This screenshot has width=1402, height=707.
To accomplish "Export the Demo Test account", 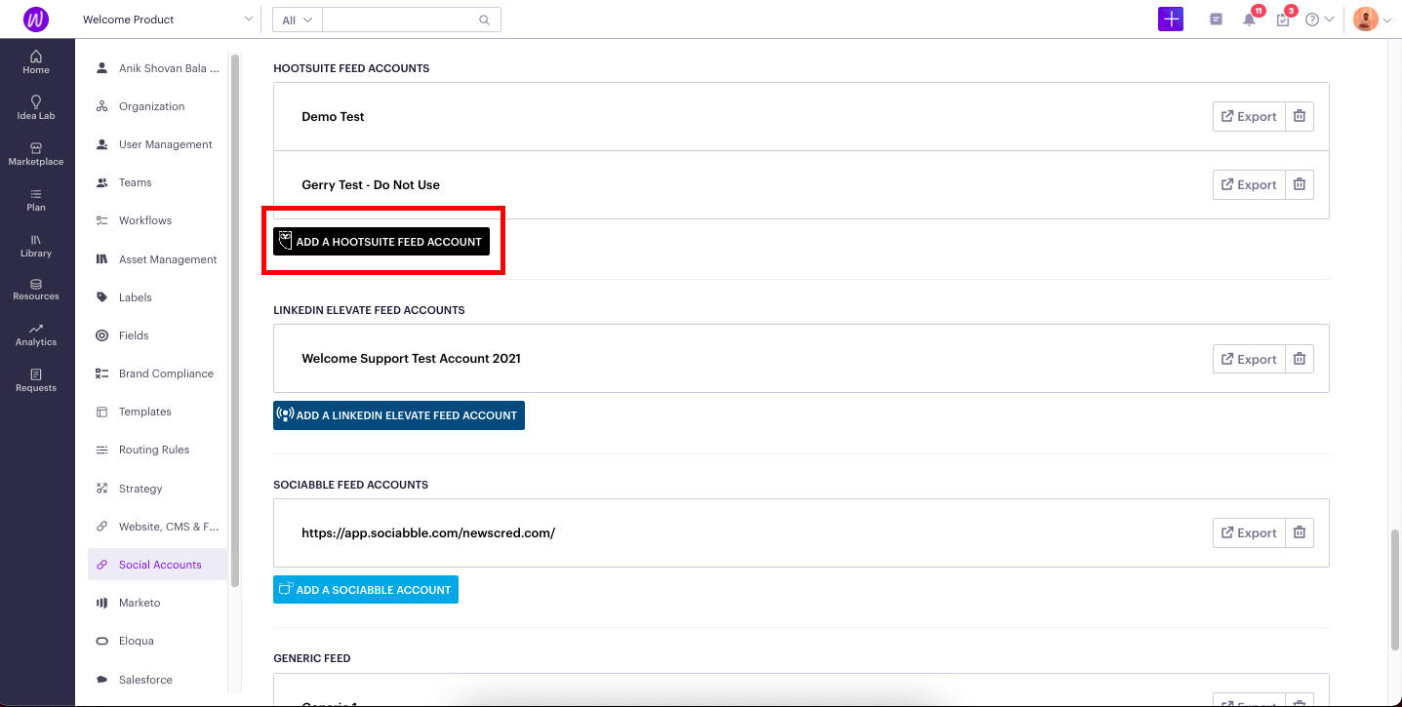I will [1249, 116].
